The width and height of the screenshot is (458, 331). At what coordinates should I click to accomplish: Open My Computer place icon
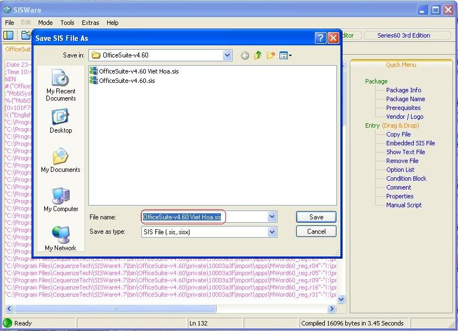coord(61,199)
